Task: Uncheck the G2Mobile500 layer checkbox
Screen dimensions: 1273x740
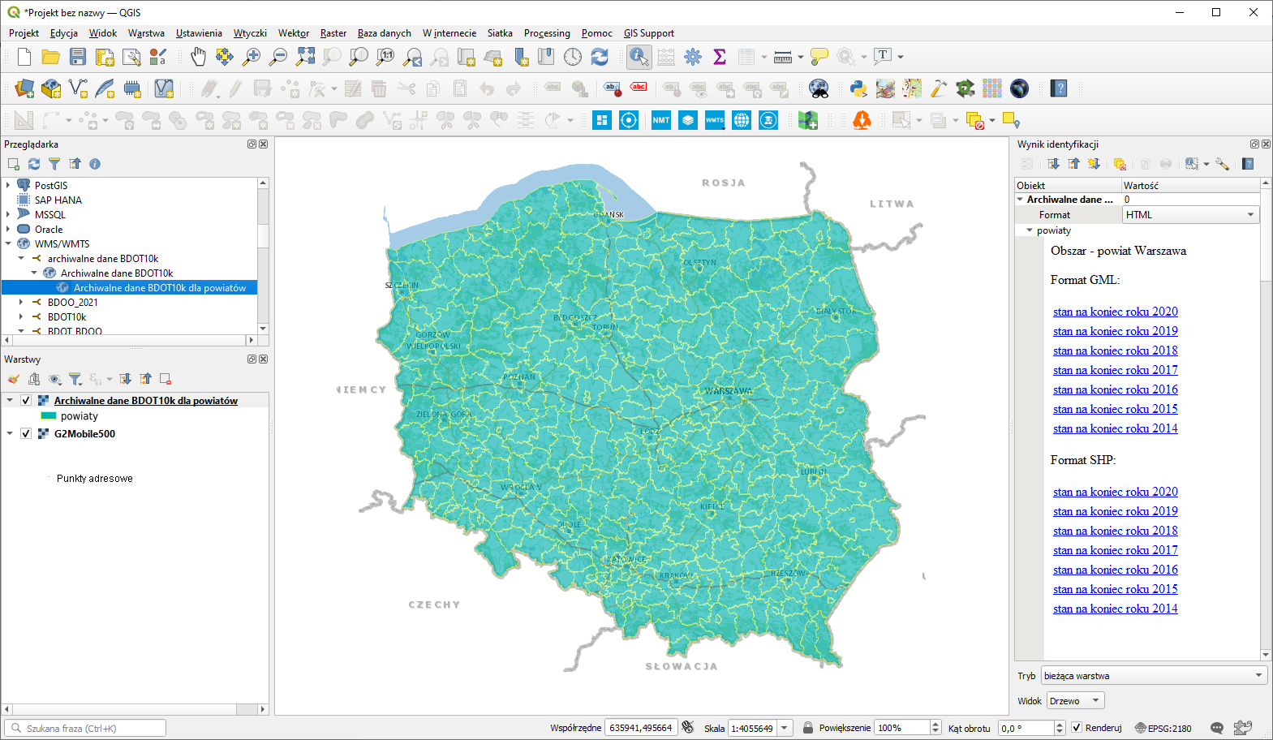Action: coord(26,434)
